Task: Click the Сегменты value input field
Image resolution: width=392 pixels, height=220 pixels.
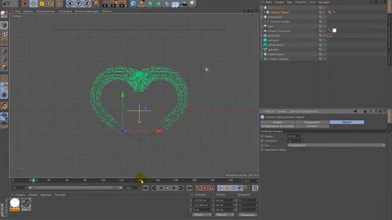Action: pyautogui.click(x=295, y=141)
